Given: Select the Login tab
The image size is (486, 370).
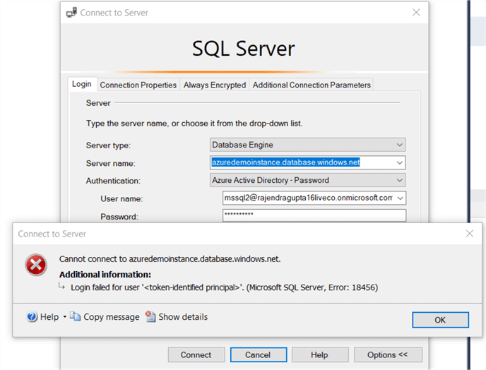Looking at the screenshot, I should [x=81, y=84].
